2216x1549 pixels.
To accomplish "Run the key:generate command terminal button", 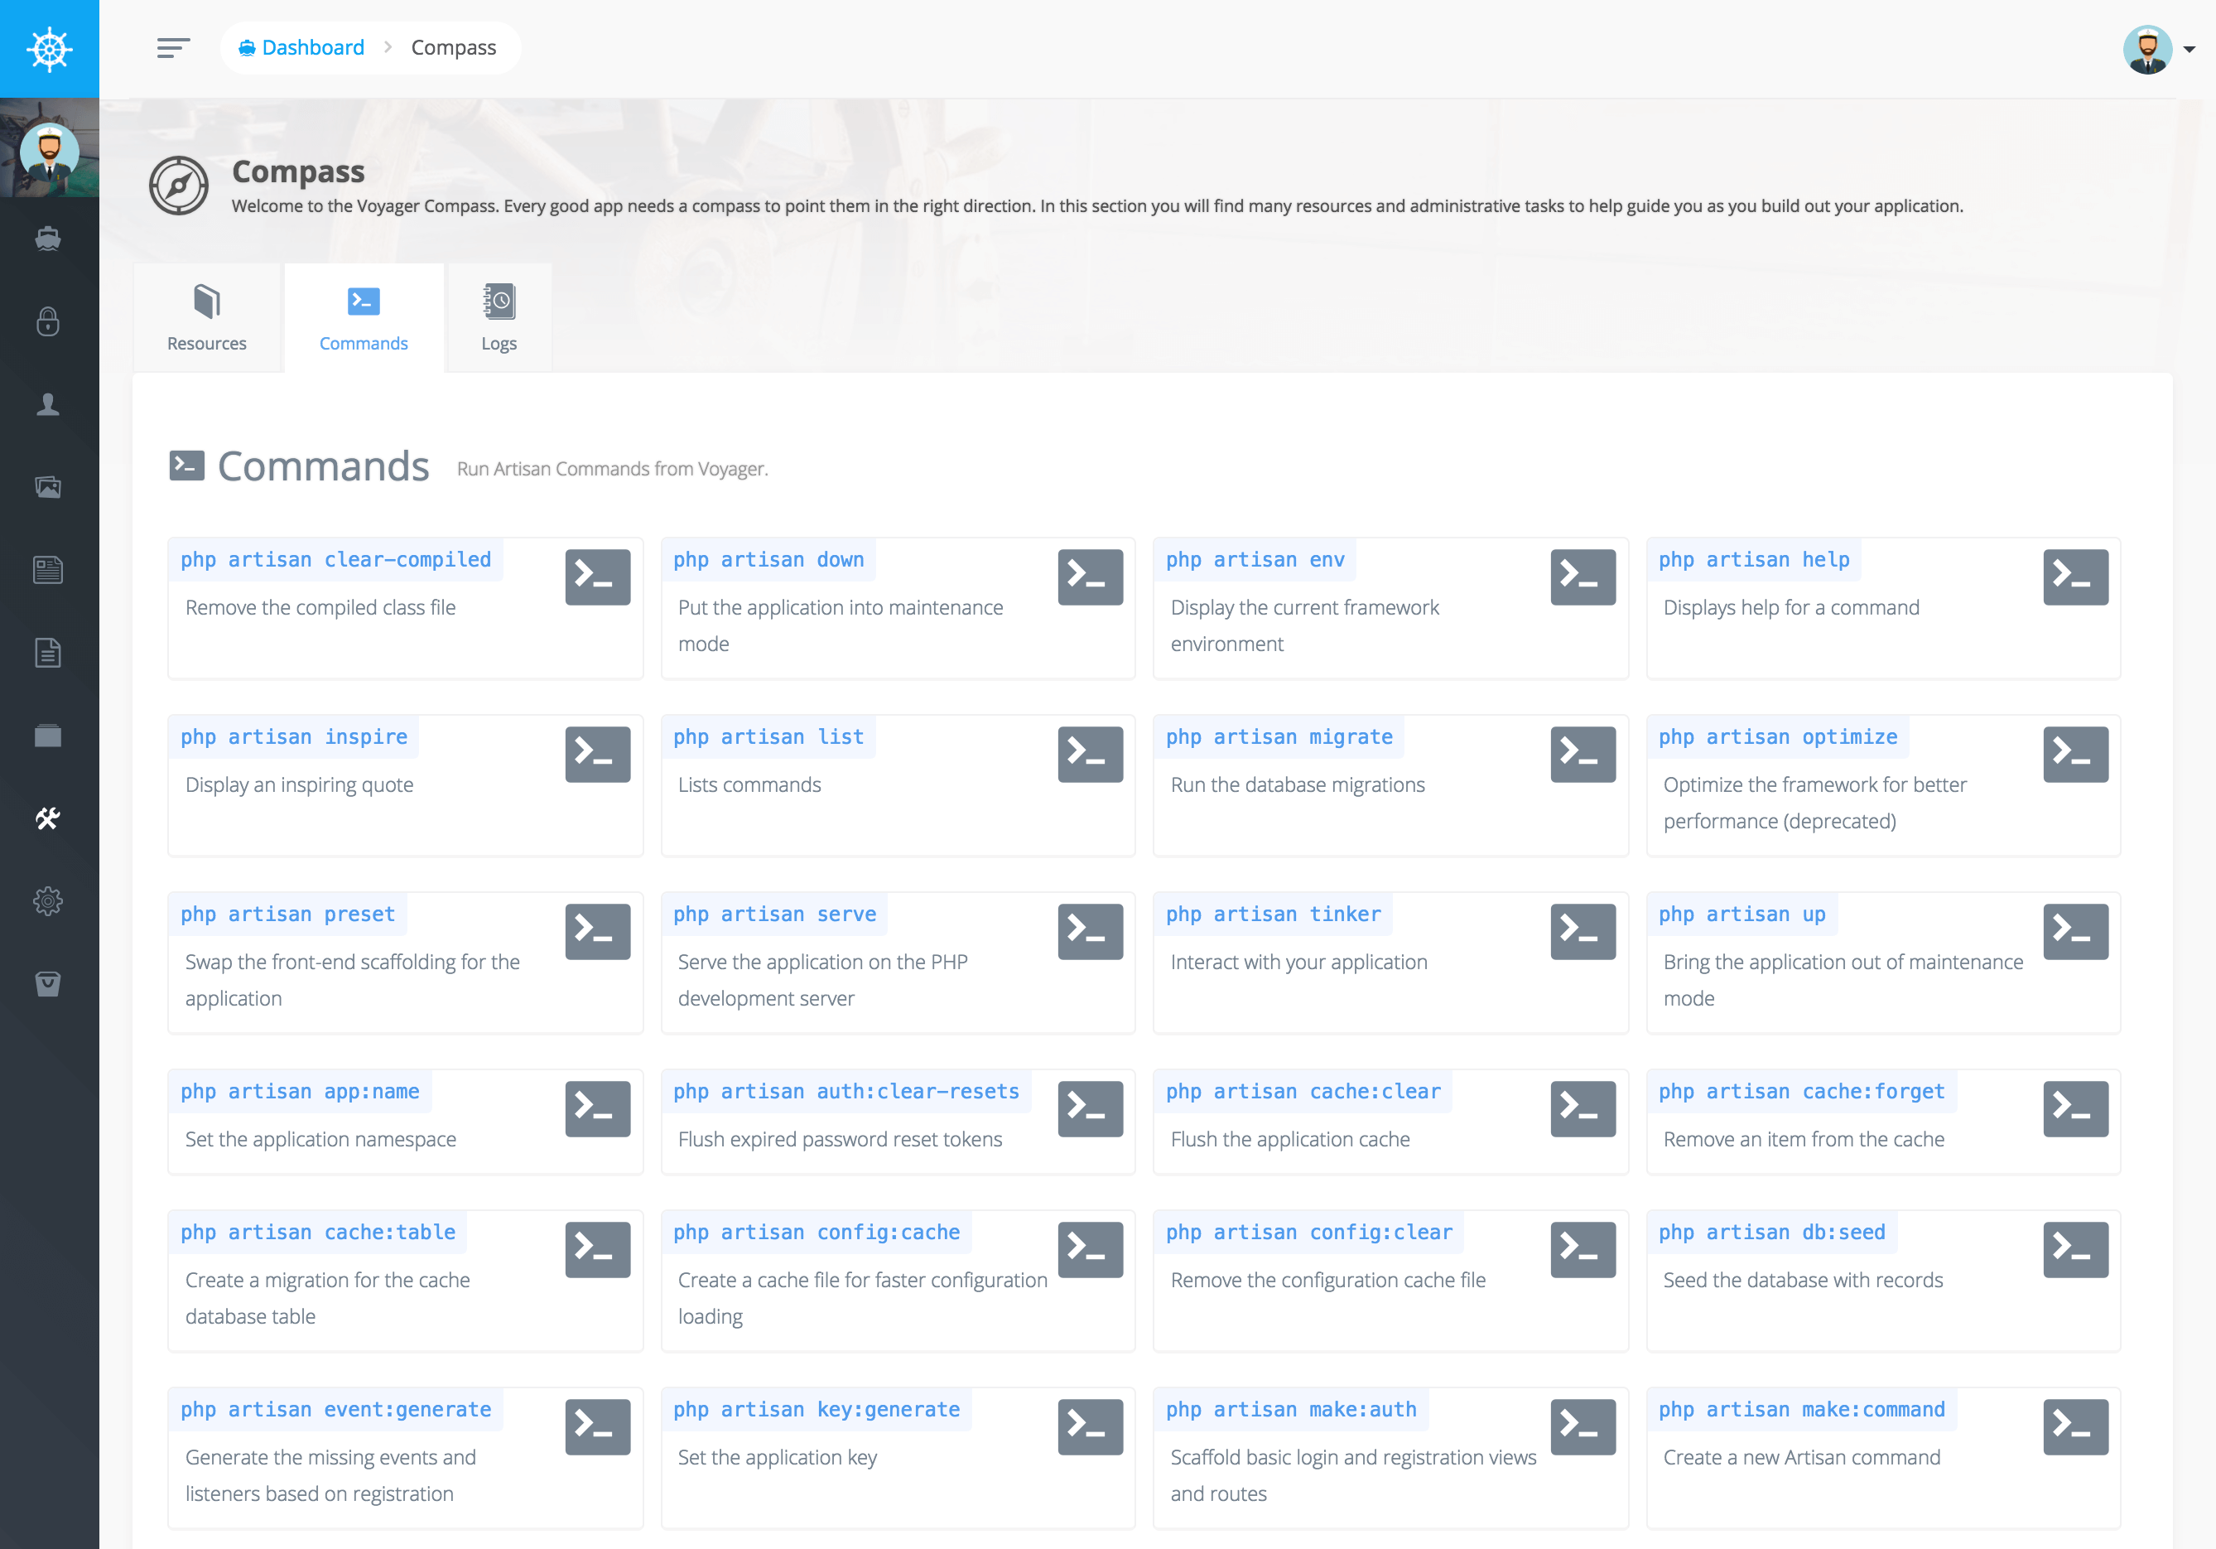I will click(1090, 1426).
